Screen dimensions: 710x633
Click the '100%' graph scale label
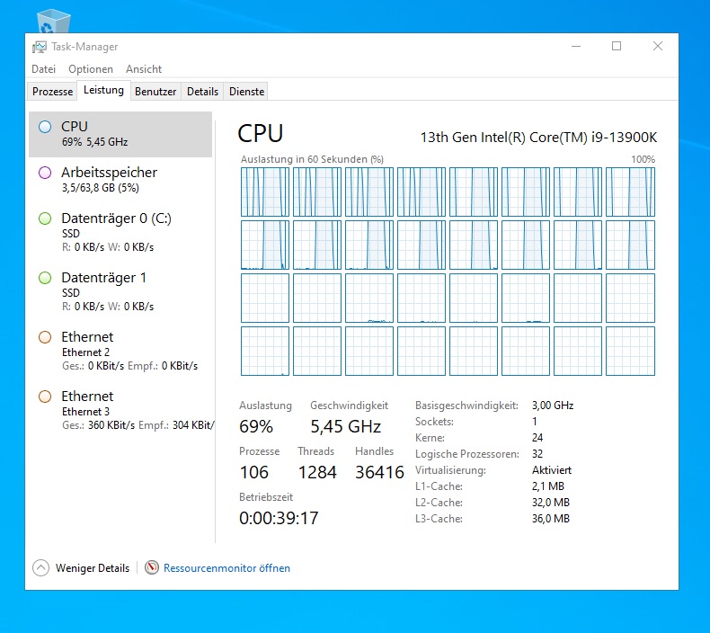click(643, 159)
